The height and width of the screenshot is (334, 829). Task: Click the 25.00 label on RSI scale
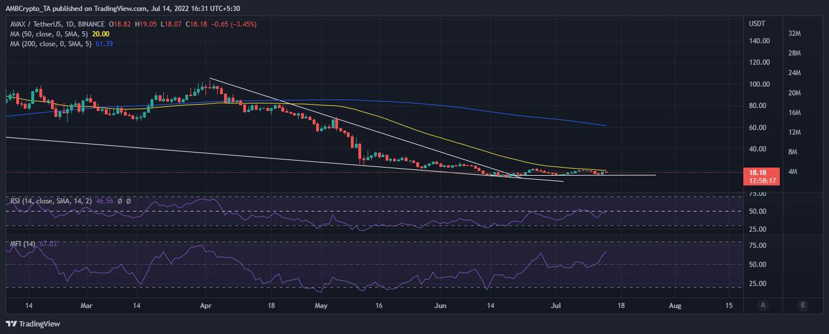(x=757, y=229)
